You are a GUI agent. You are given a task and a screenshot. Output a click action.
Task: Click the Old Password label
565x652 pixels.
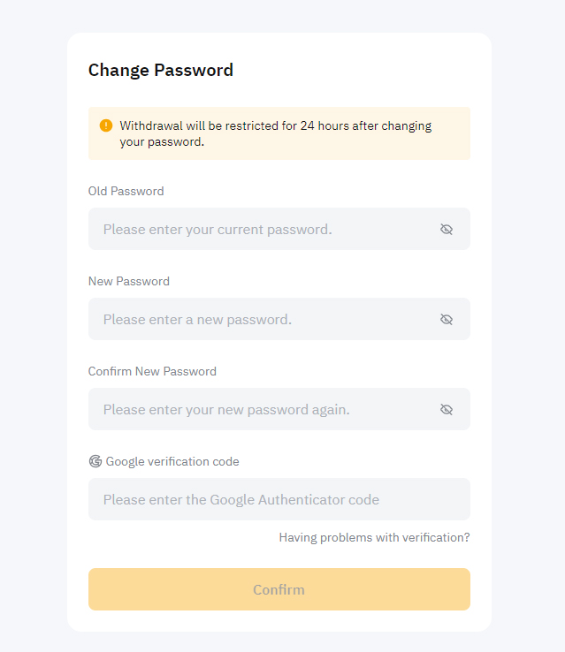(126, 191)
